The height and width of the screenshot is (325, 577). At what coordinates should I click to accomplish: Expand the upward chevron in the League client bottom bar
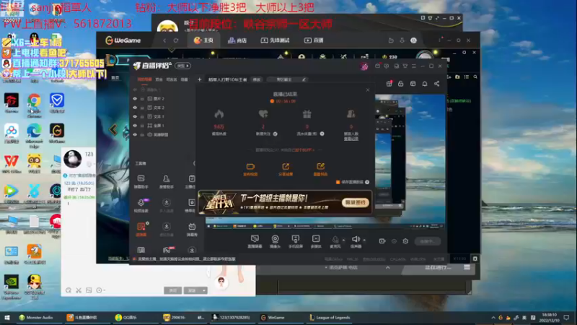(388, 267)
